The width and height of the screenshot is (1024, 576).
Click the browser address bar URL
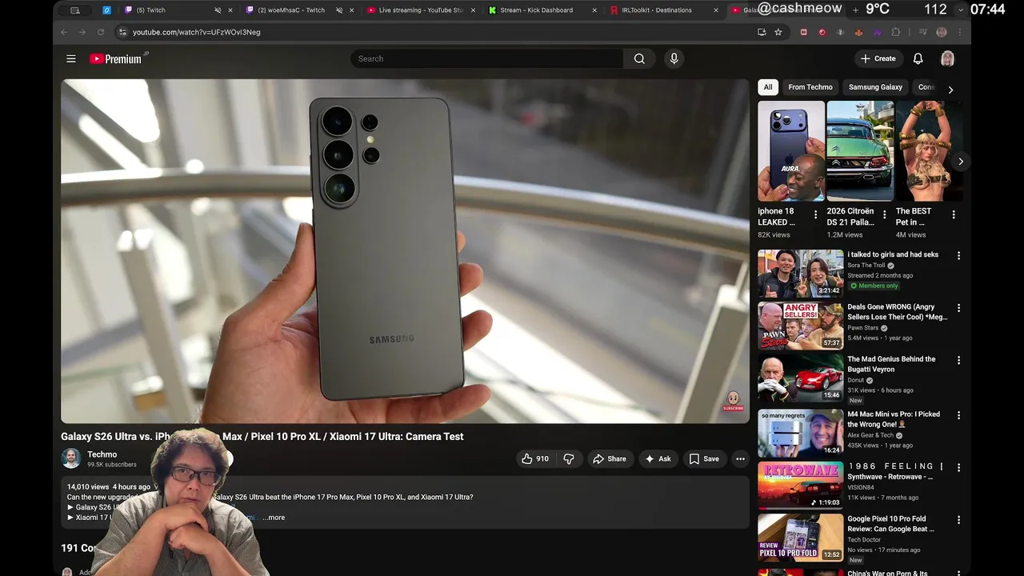coord(196,32)
